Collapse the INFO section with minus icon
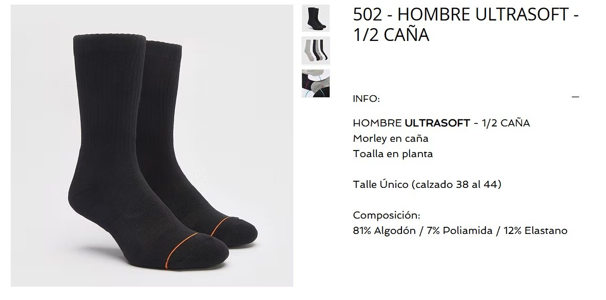Viewport: 606px width, 300px height. pyautogui.click(x=575, y=97)
